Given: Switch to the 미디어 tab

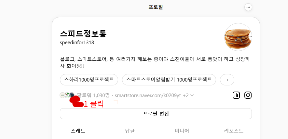Looking at the screenshot, I should [182, 131].
